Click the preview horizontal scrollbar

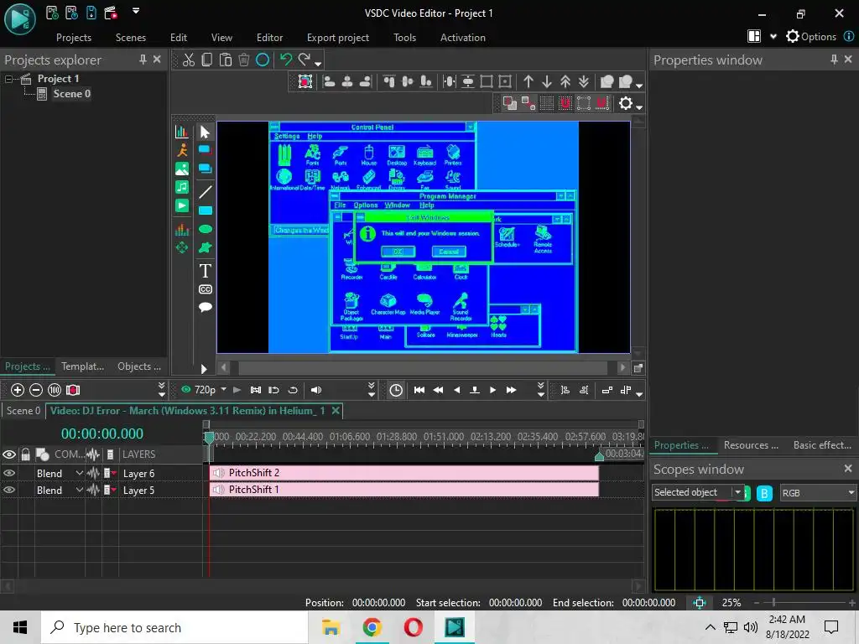423,367
